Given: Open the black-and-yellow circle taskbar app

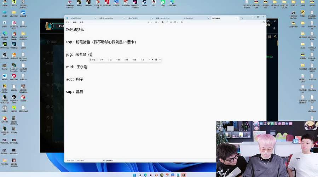Looking at the screenshot, I should (x=162, y=175).
